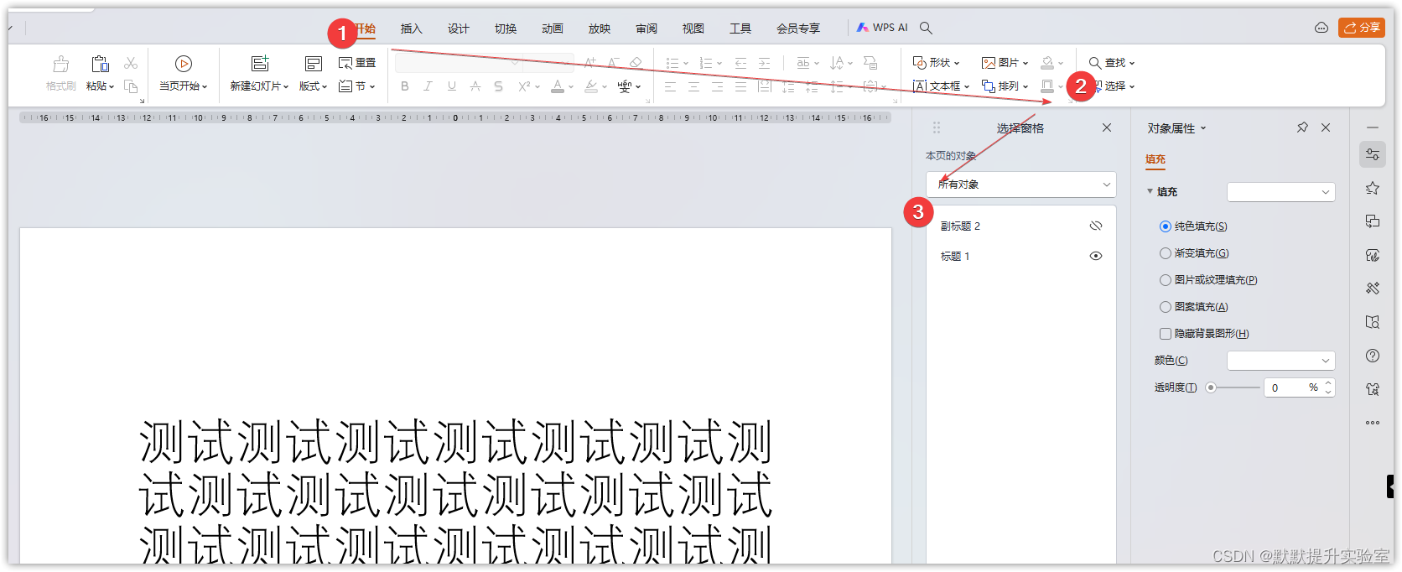Click the Reset (重置) button
Viewport: 1402px width, 572px height.
(357, 63)
